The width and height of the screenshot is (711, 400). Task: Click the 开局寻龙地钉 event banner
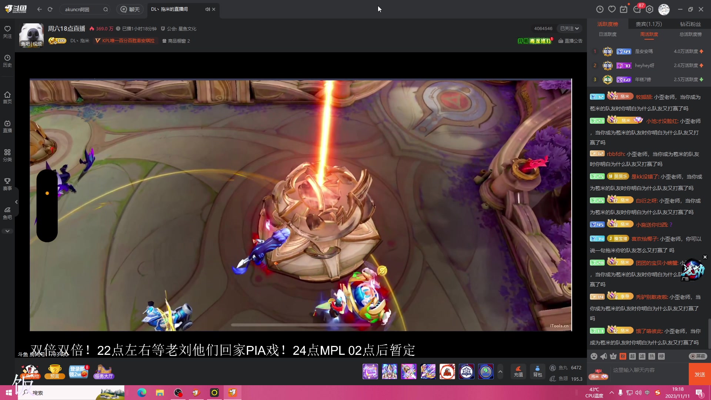(535, 41)
